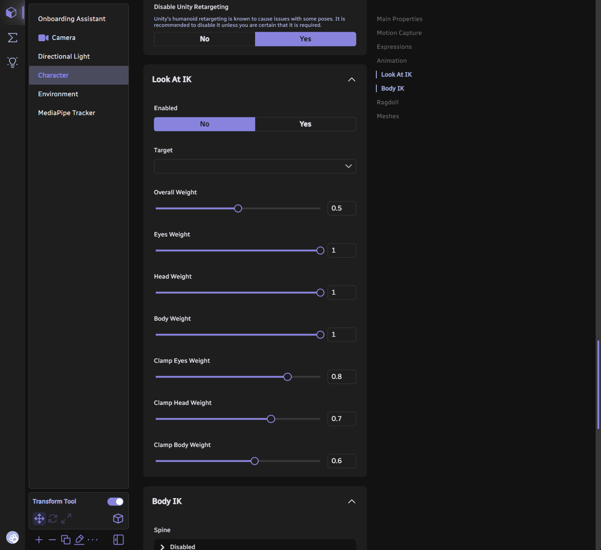Toggle the Transform Tool switch off

pos(115,502)
